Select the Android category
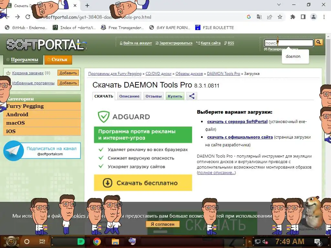 [42, 115]
